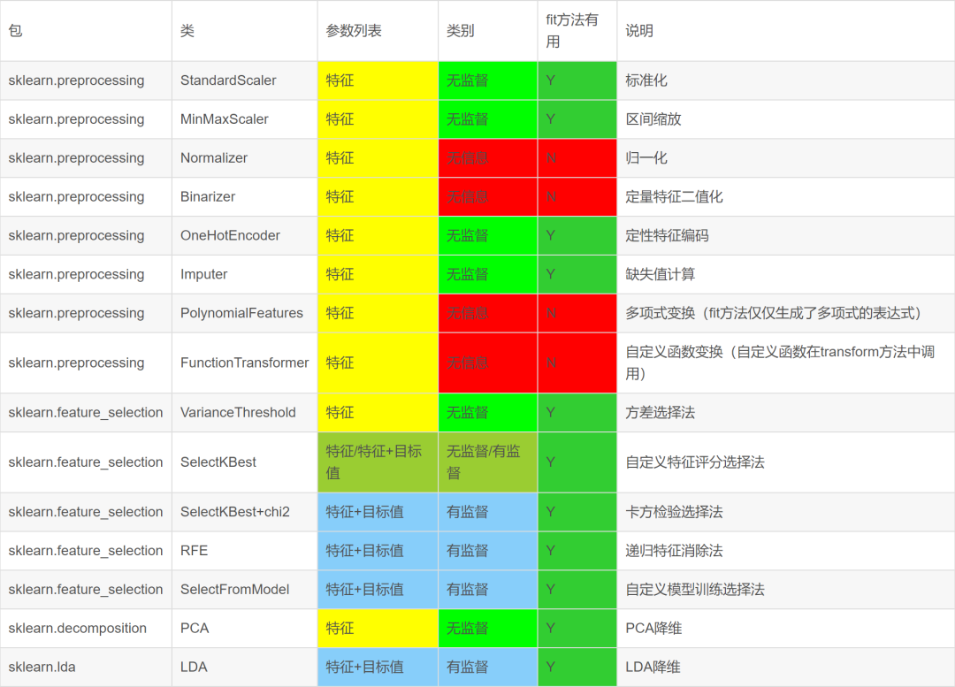Click the header cell '参数列表'
The width and height of the screenshot is (955, 687).
click(x=378, y=30)
